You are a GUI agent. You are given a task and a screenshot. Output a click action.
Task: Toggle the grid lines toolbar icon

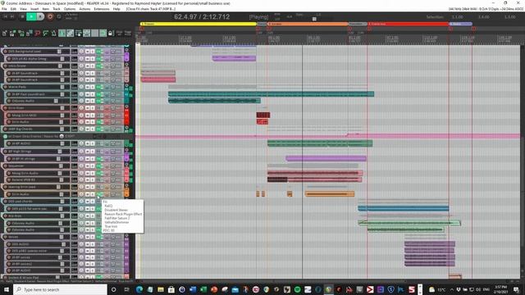(95, 33)
